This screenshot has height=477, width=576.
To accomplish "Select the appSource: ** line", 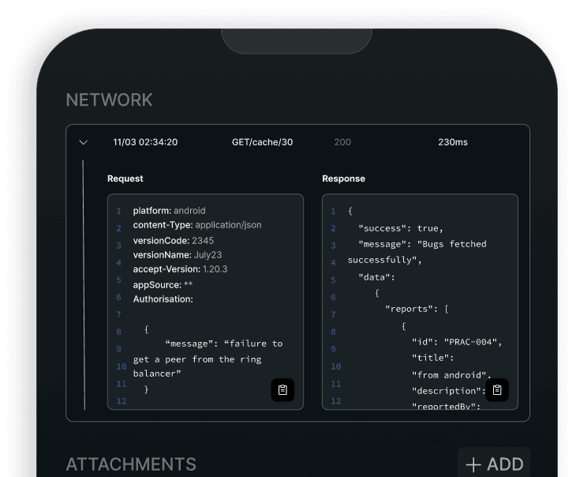I will pyautogui.click(x=163, y=284).
